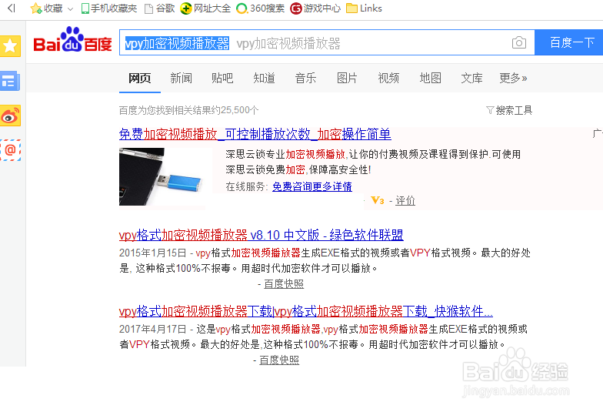Image resolution: width=603 pixels, height=412 pixels.
Task: Open the blue news list sidebar icon
Action: pos(9,81)
